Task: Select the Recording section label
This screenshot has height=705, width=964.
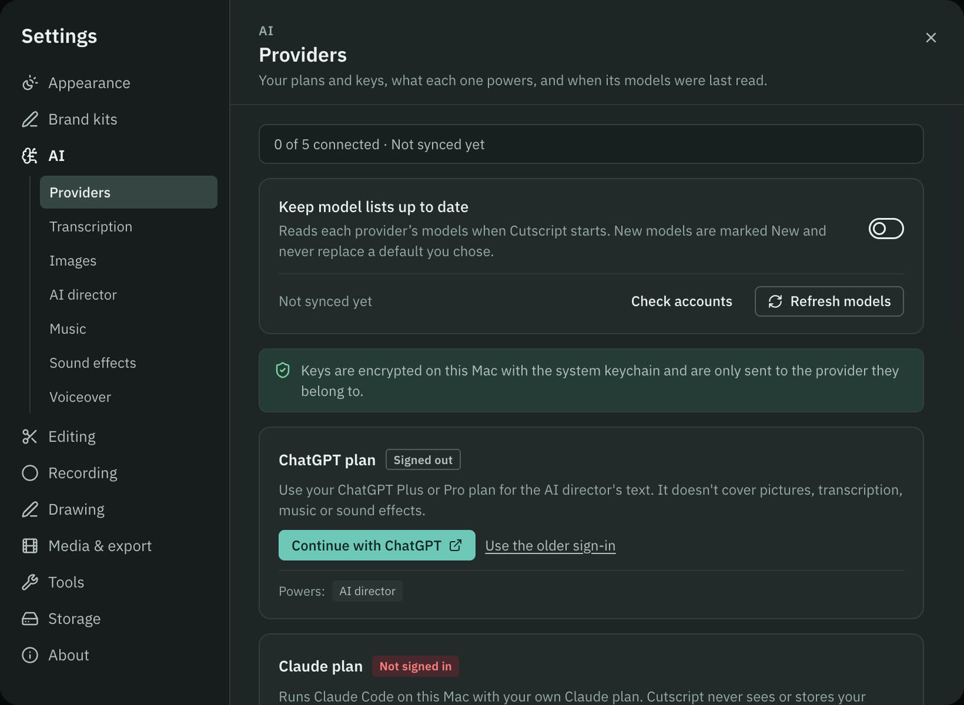Action: pos(83,473)
